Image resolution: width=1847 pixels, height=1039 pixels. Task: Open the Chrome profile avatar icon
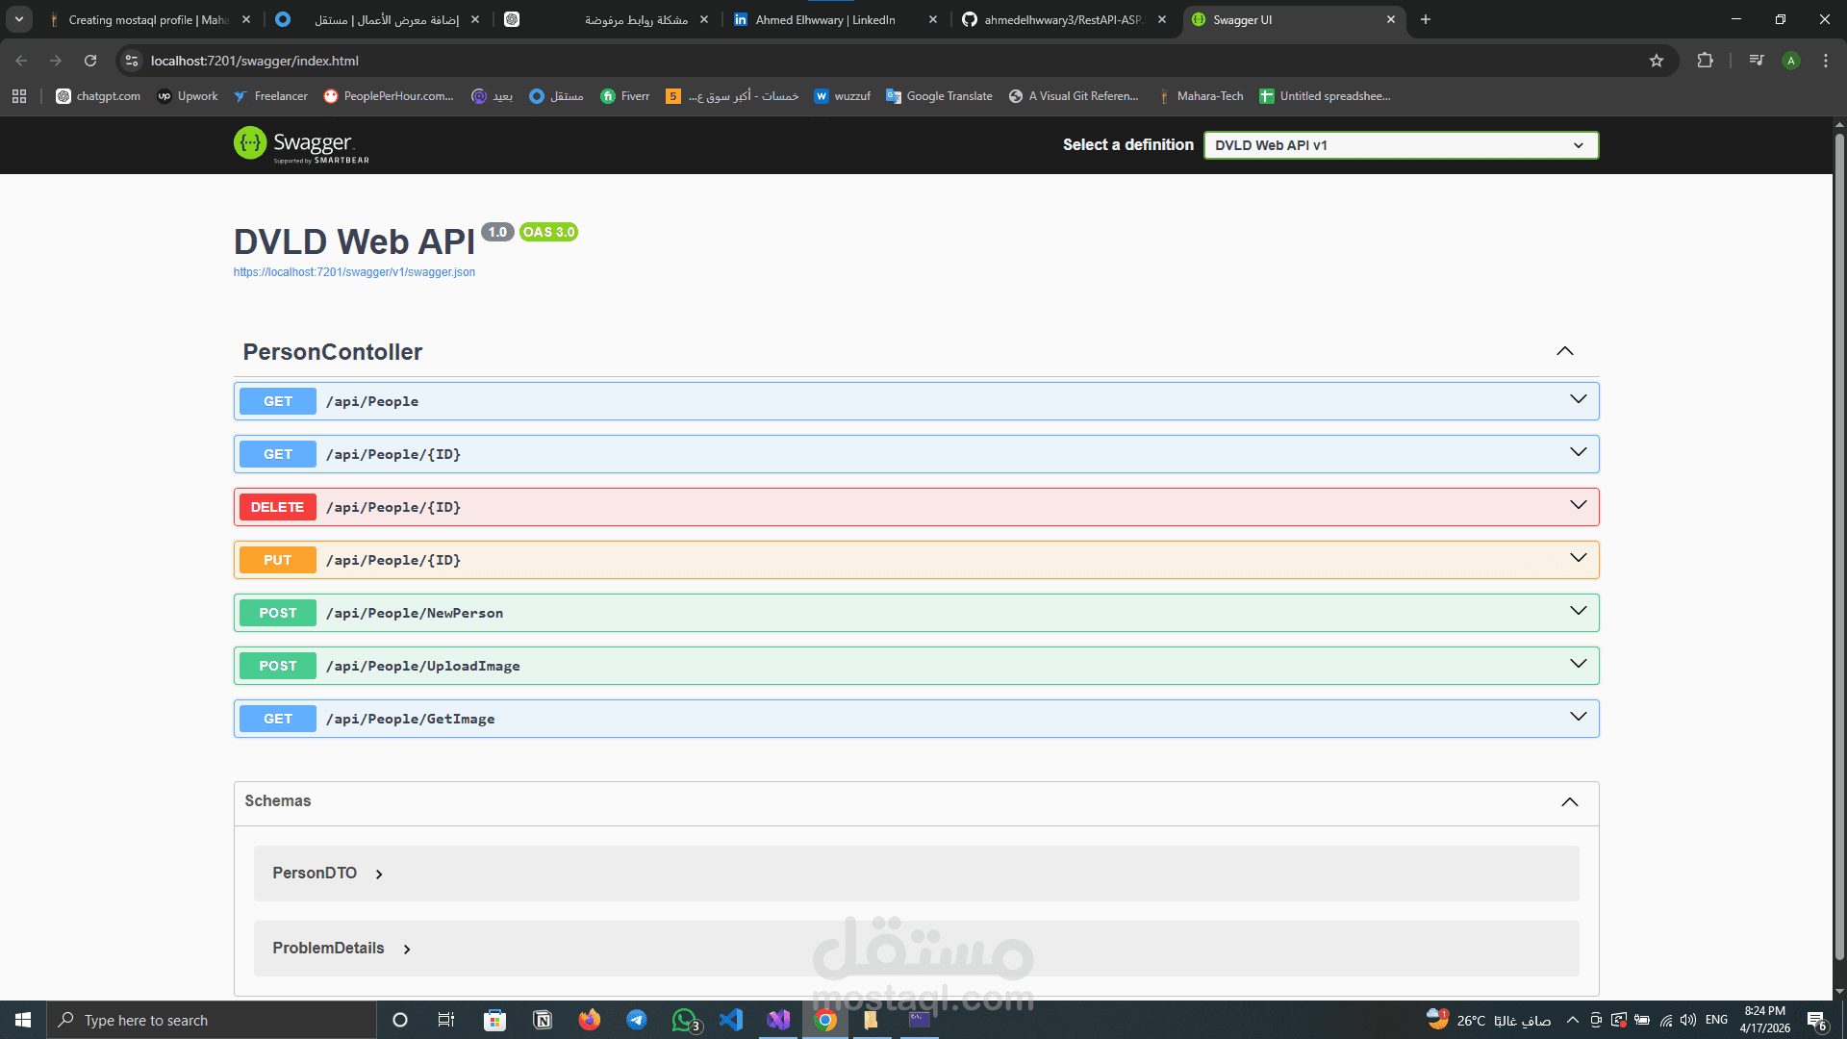(1790, 61)
